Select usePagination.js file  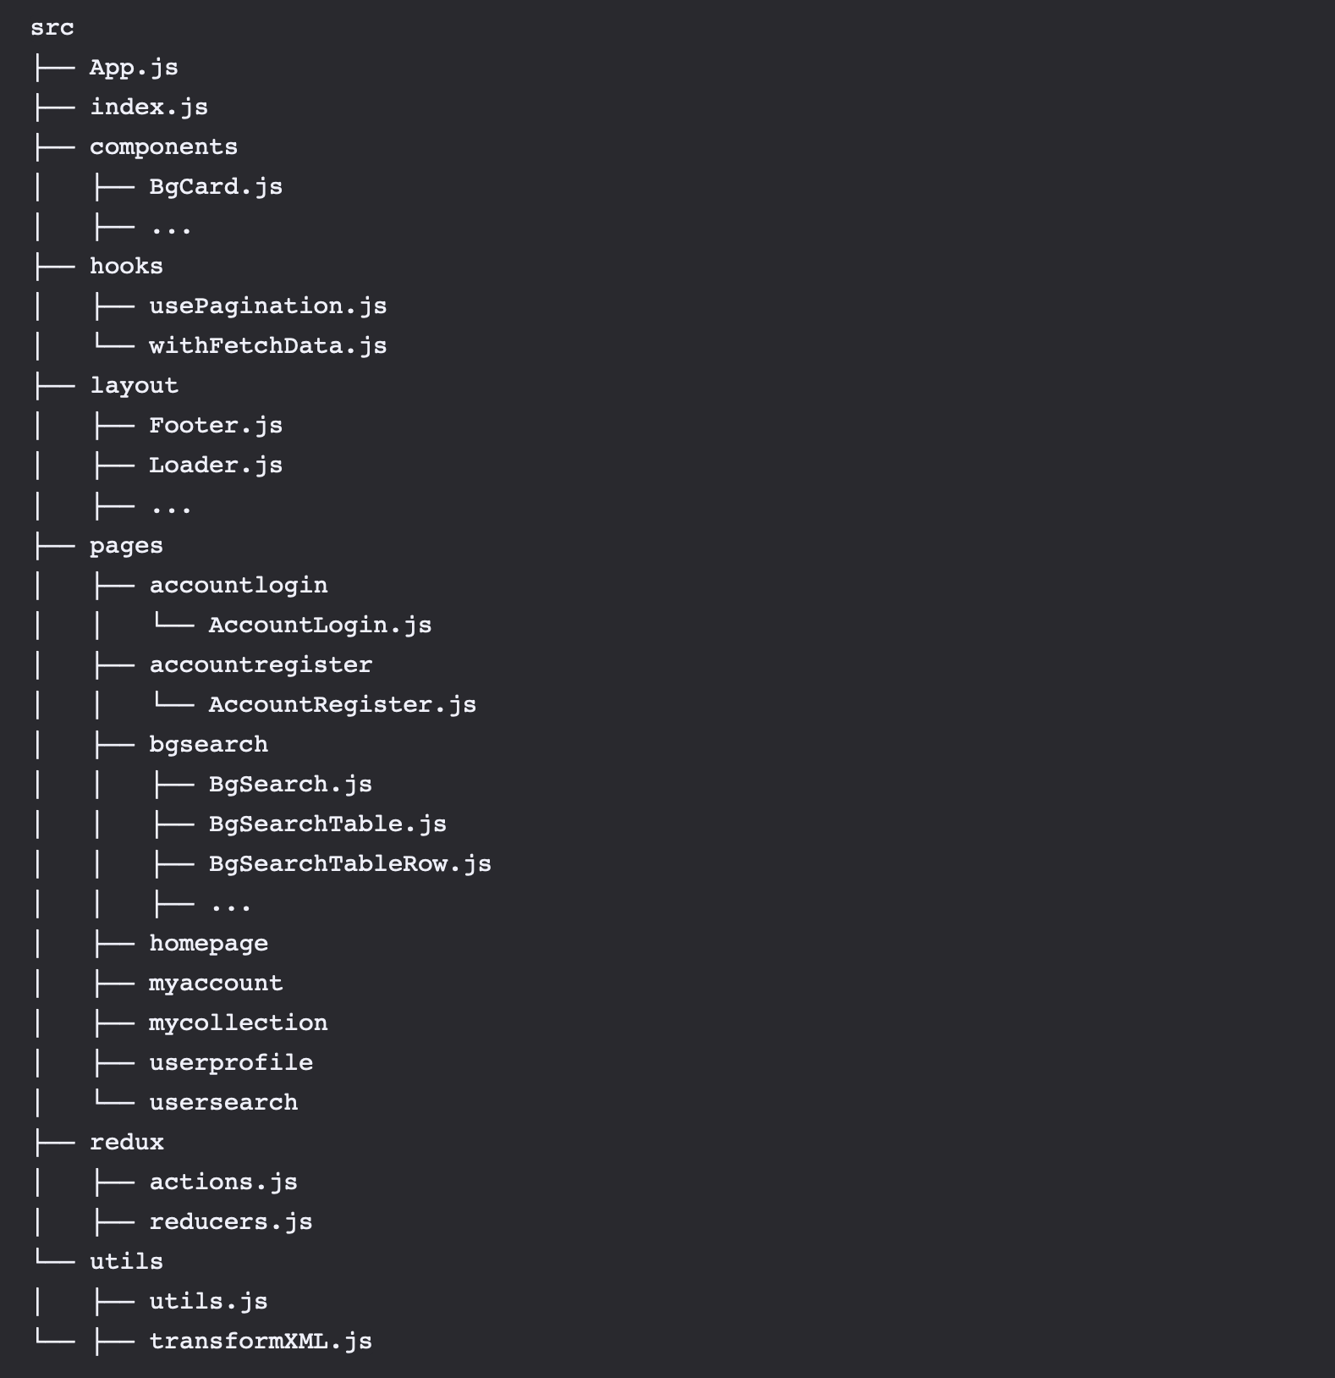coord(267,306)
